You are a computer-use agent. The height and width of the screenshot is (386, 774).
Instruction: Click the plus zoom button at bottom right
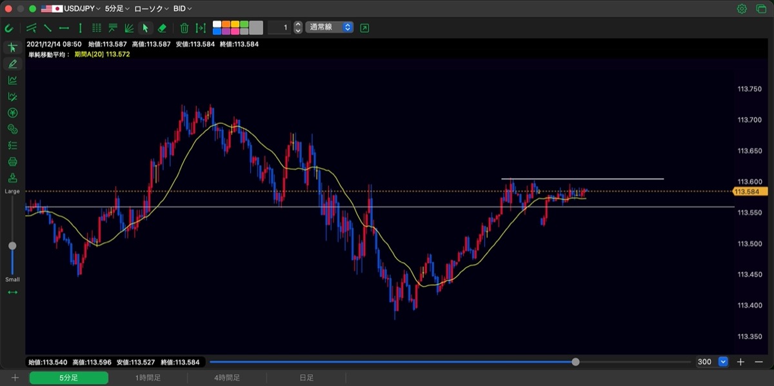741,362
